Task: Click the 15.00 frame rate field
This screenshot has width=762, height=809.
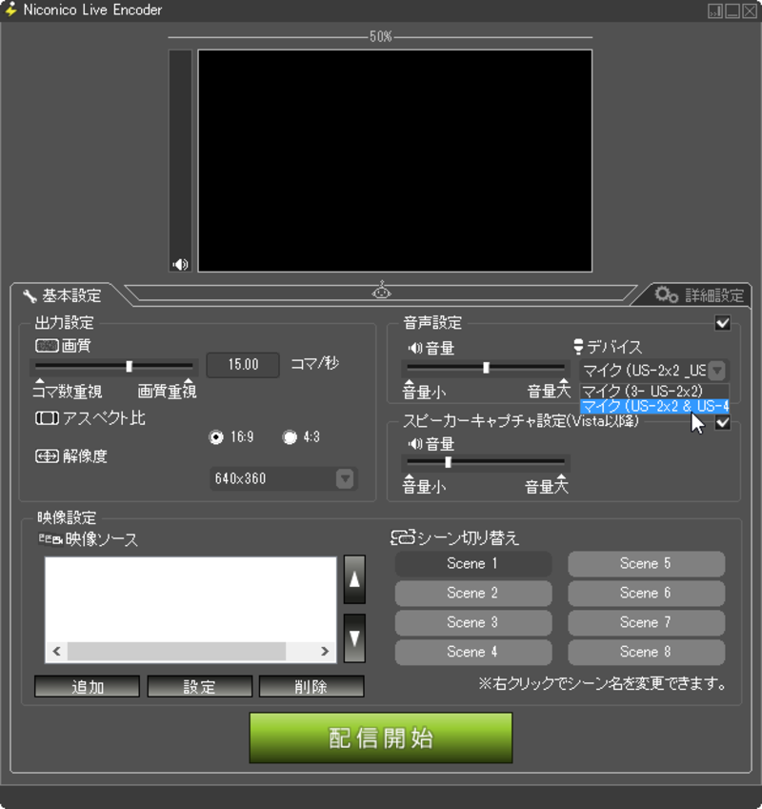Action: pyautogui.click(x=243, y=365)
